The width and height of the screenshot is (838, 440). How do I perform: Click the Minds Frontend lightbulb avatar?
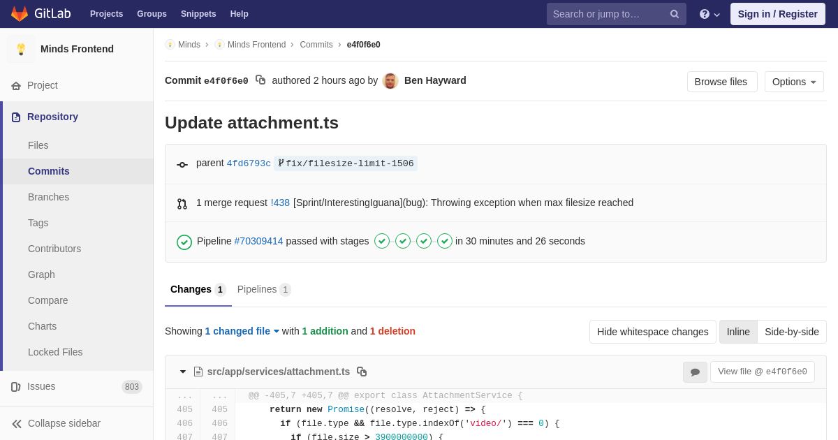point(21,49)
